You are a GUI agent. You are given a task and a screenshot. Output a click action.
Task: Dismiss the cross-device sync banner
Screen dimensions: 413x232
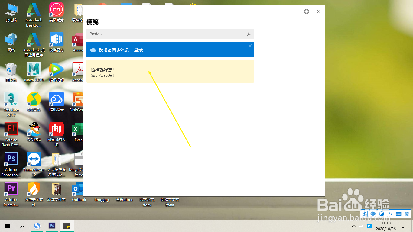(x=250, y=46)
